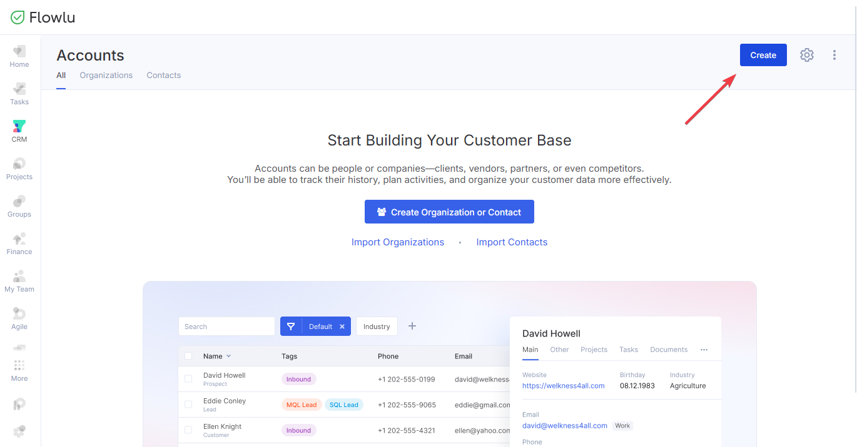The image size is (857, 447).
Task: Click the Create Organization or Contact button
Action: click(x=449, y=212)
